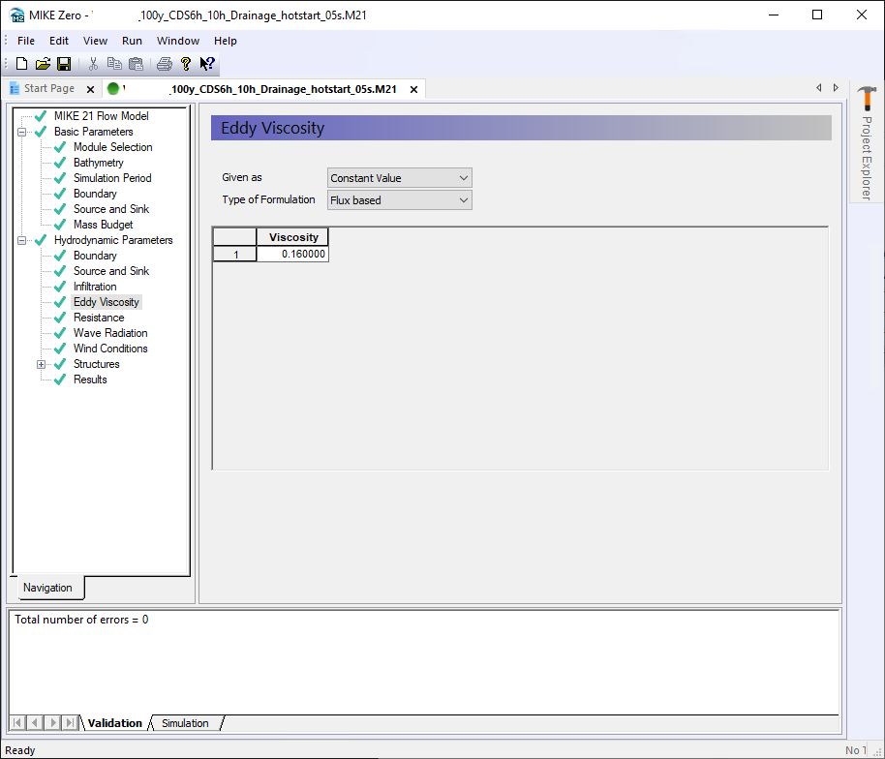Screen dimensions: 885x759
Task: Activate the context help pointer icon
Action: point(207,64)
